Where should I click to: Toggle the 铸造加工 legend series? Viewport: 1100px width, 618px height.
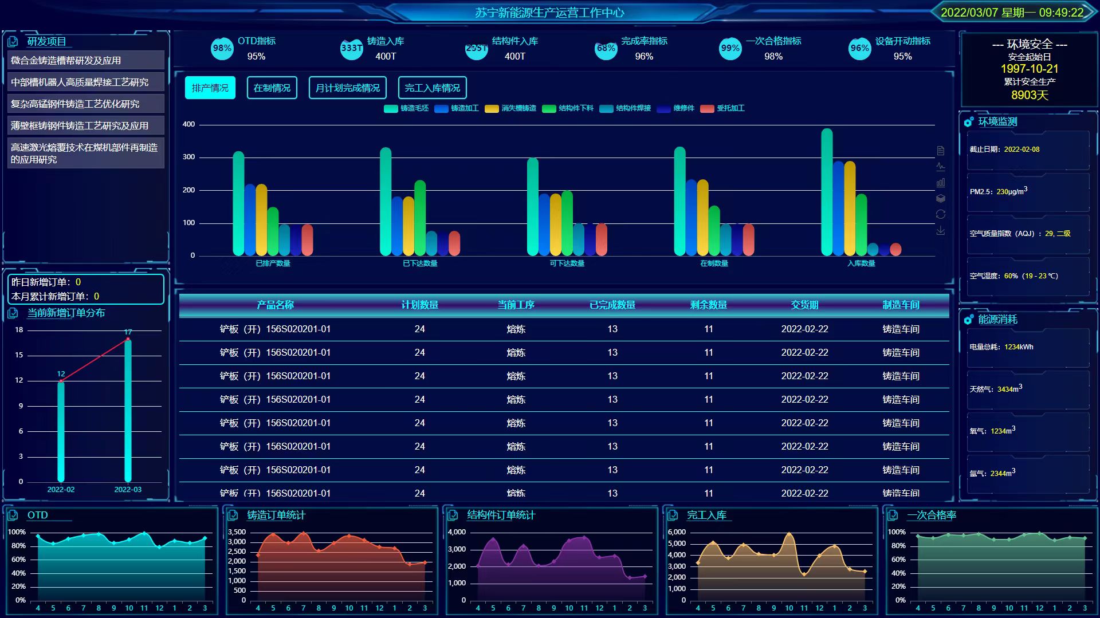457,108
